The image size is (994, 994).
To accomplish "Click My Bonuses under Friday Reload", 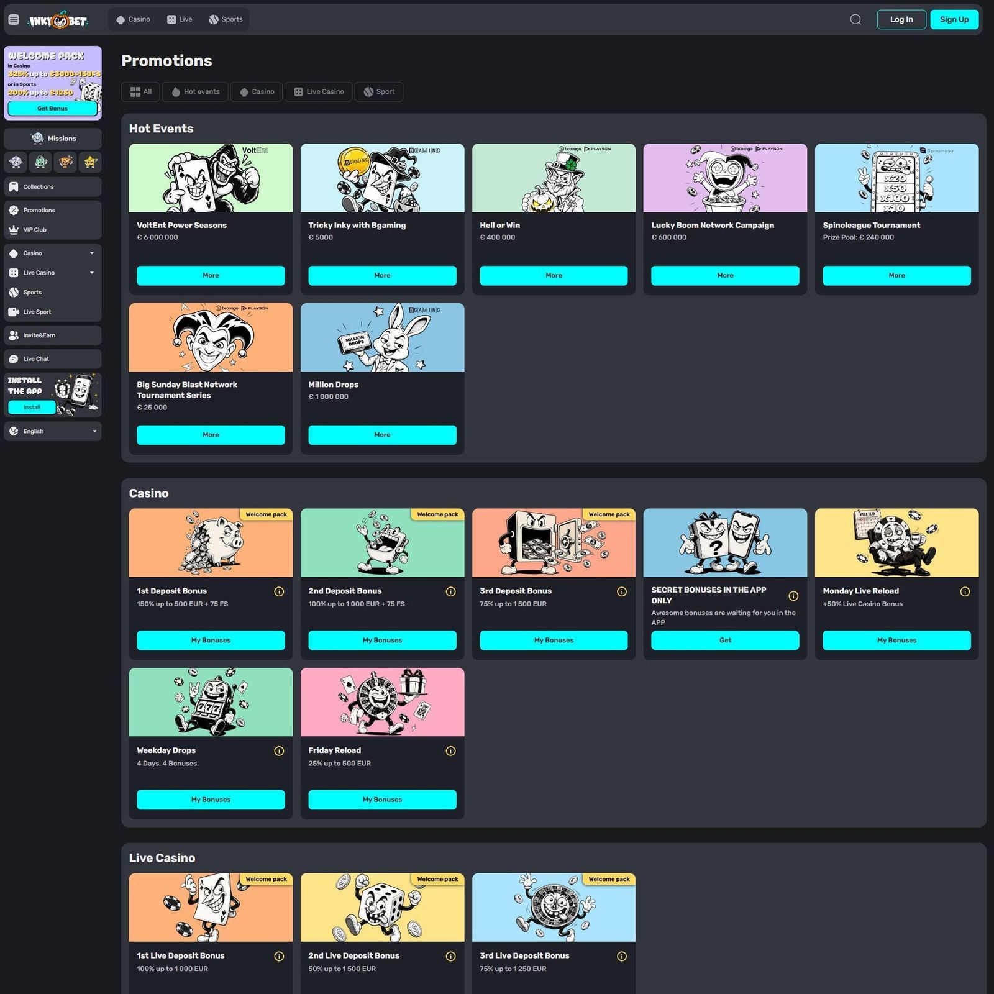I will [x=382, y=800].
